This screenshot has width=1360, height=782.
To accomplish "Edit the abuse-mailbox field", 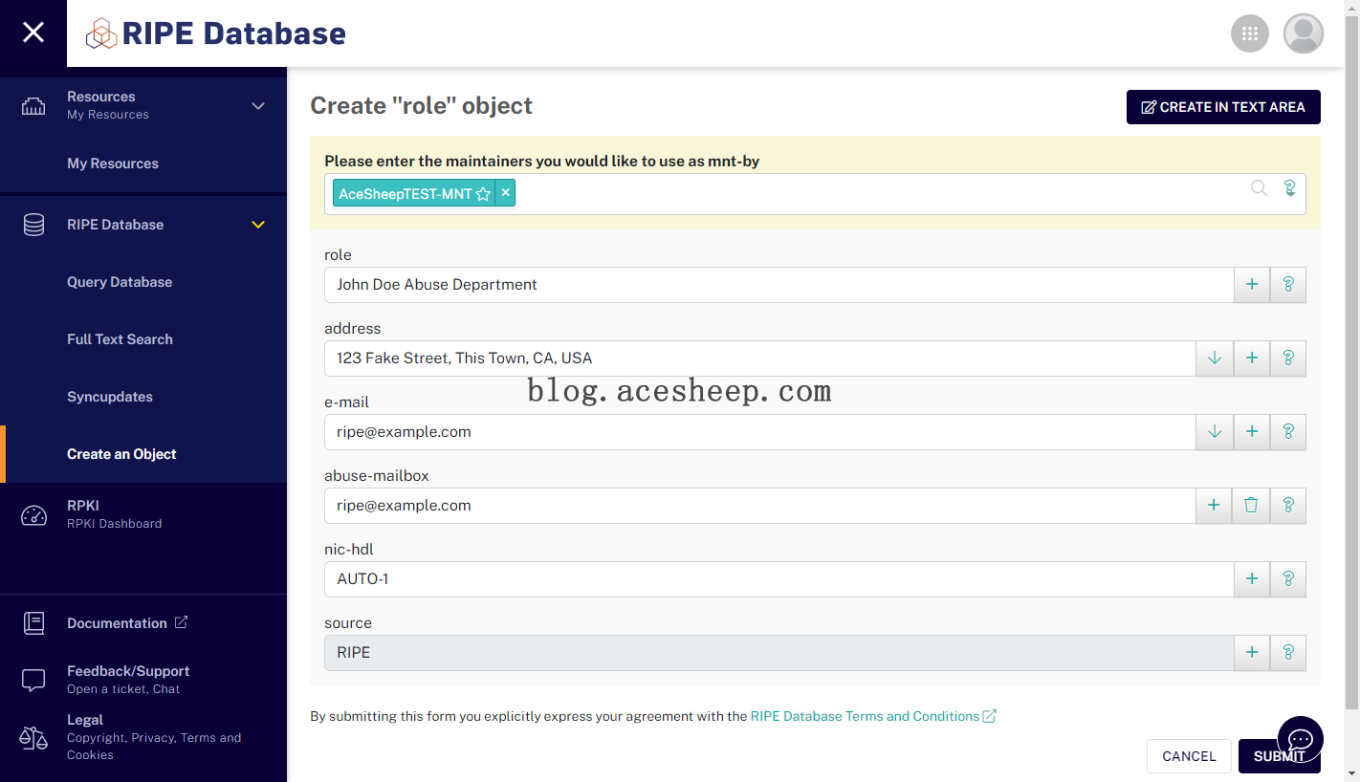I will click(x=760, y=506).
